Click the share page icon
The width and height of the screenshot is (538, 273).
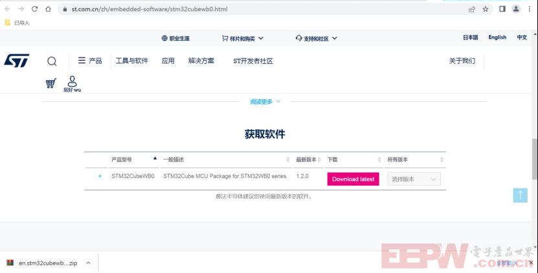472,9
